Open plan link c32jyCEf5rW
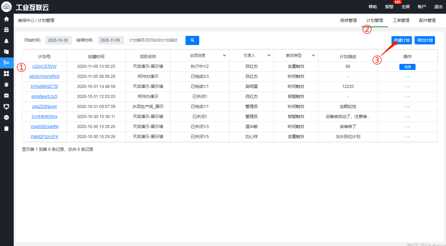Image resolution: width=446 pixels, height=246 pixels. coord(44,67)
